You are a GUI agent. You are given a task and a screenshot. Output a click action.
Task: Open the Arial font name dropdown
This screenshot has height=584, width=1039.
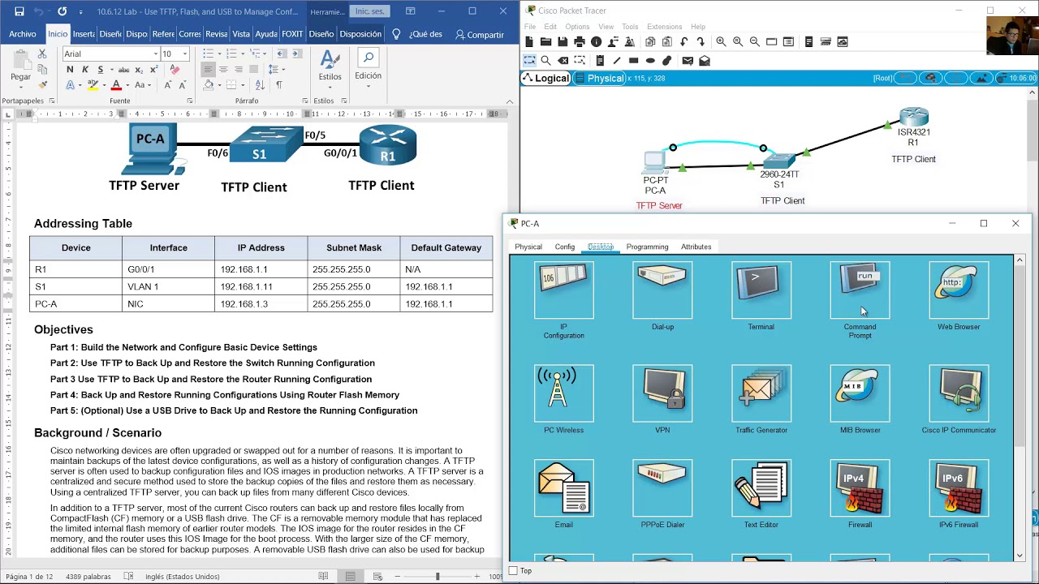[156, 54]
